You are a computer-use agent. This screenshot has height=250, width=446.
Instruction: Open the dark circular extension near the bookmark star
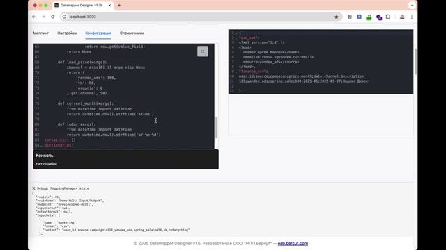click(x=350, y=17)
